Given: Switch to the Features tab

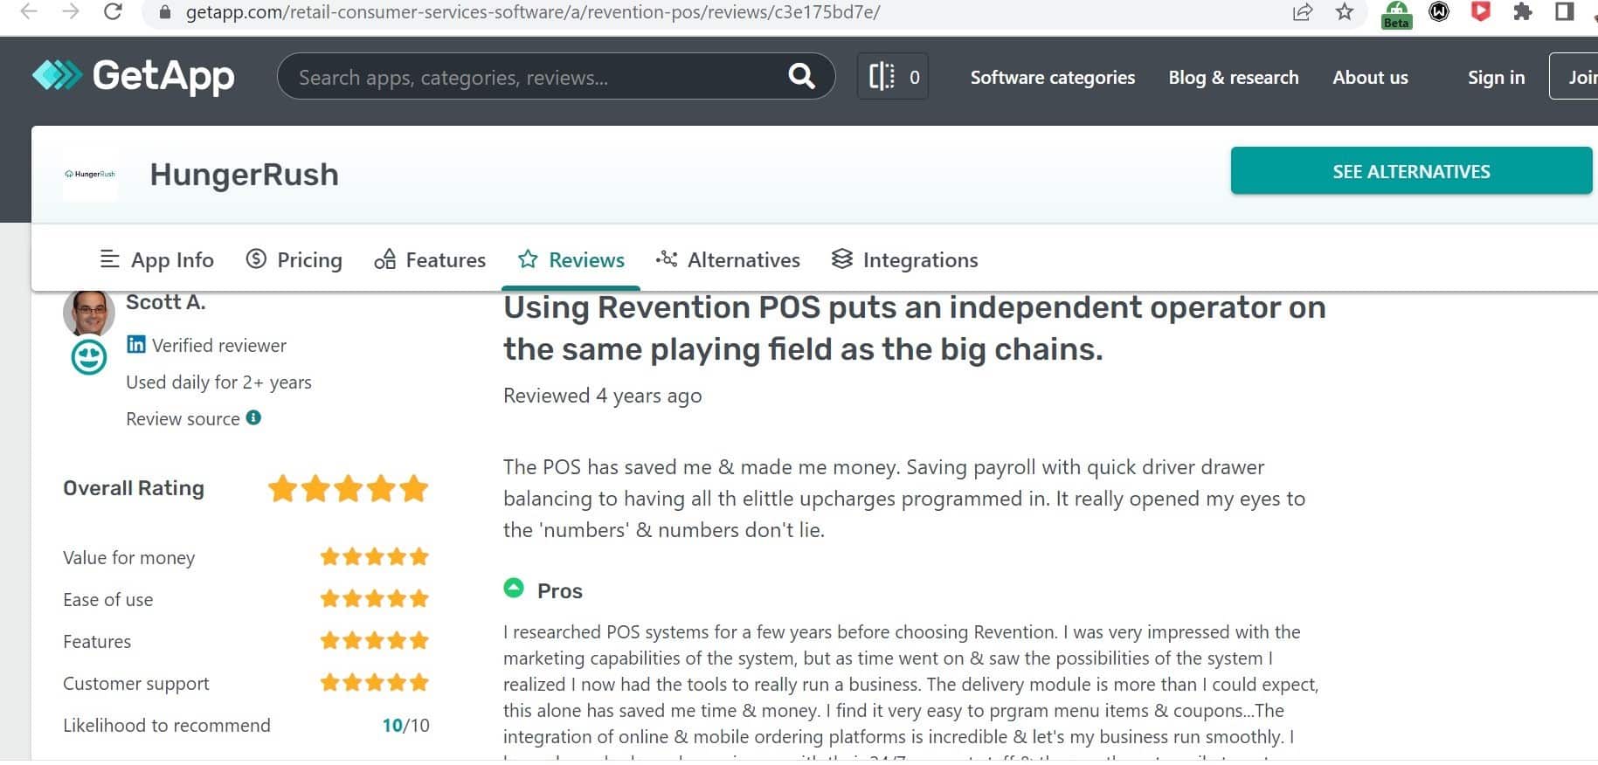Looking at the screenshot, I should coord(430,259).
